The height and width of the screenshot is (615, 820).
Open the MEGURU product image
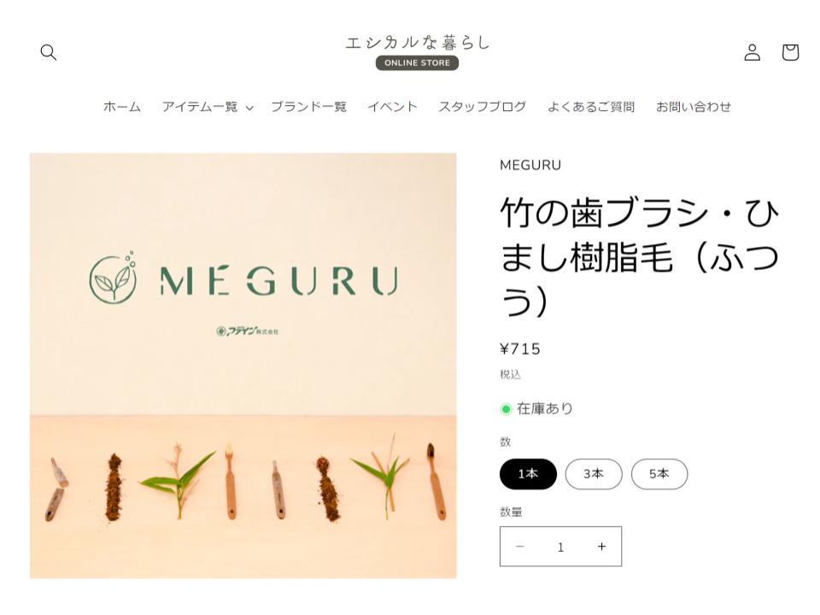(243, 366)
